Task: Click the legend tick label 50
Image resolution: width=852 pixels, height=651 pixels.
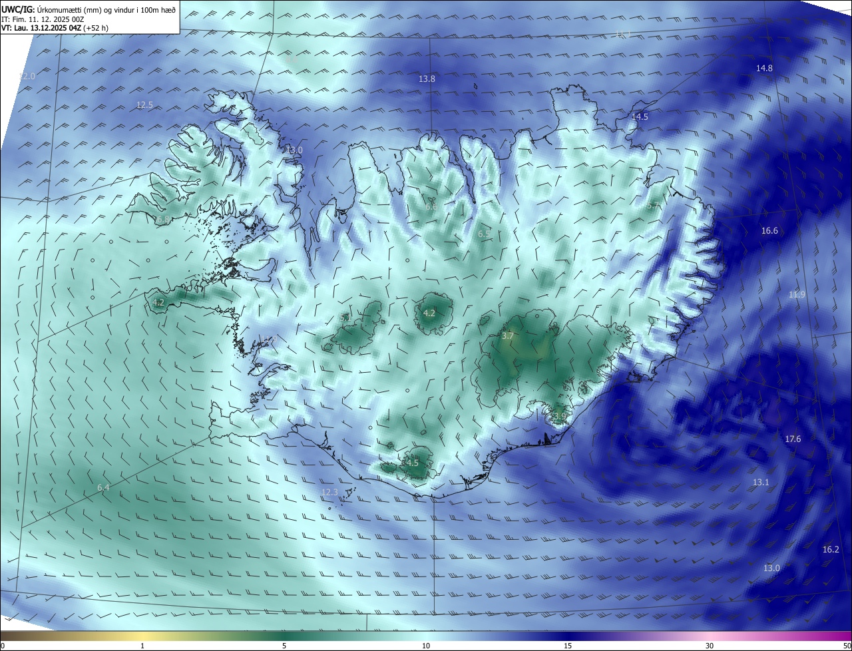Action: pyautogui.click(x=847, y=646)
